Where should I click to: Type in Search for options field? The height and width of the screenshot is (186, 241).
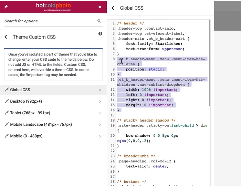coord(48,21)
